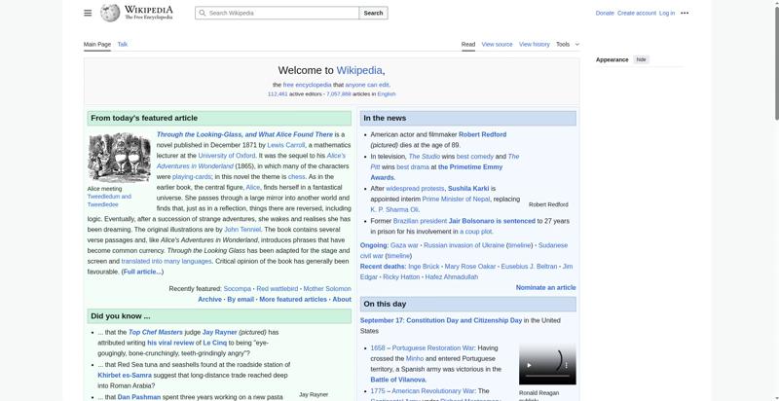Select the Main Page tab
Screen dimensions: 779x401
(97, 44)
